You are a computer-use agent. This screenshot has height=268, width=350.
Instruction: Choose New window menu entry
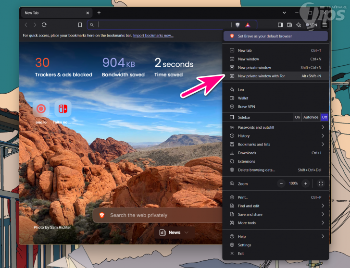click(x=275, y=59)
